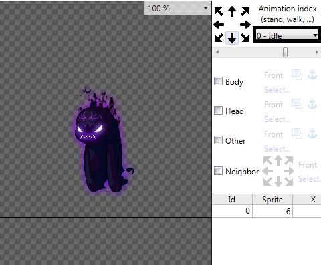The width and height of the screenshot is (321, 265).
Task: Click the X column header
Action: (x=307, y=200)
